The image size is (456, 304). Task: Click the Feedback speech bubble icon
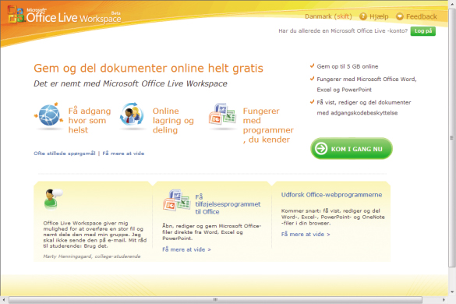(x=400, y=16)
